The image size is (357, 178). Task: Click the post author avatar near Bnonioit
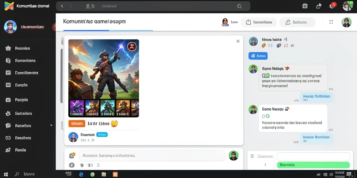click(x=73, y=137)
